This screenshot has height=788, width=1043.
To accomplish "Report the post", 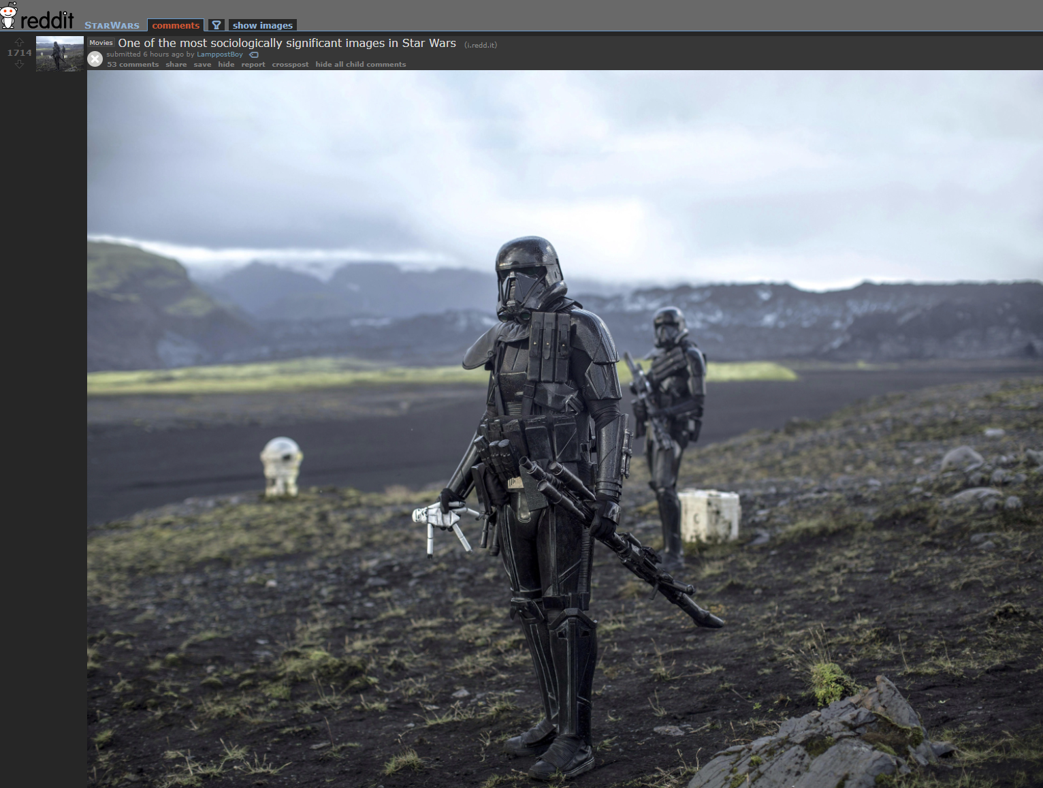I will 253,65.
